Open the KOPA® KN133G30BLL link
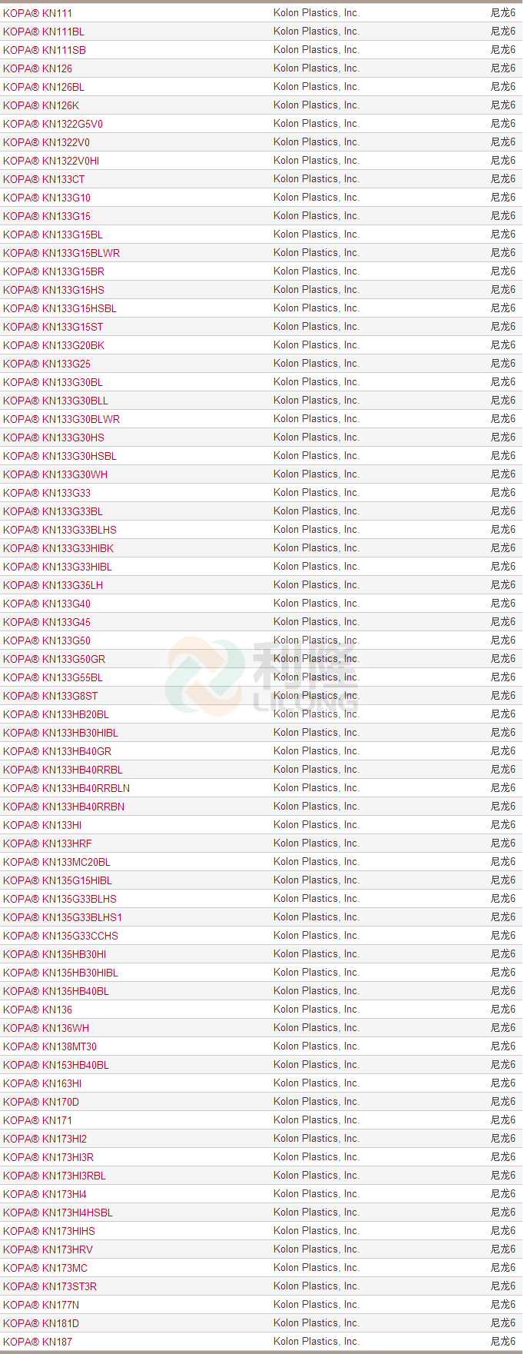 click(x=55, y=401)
